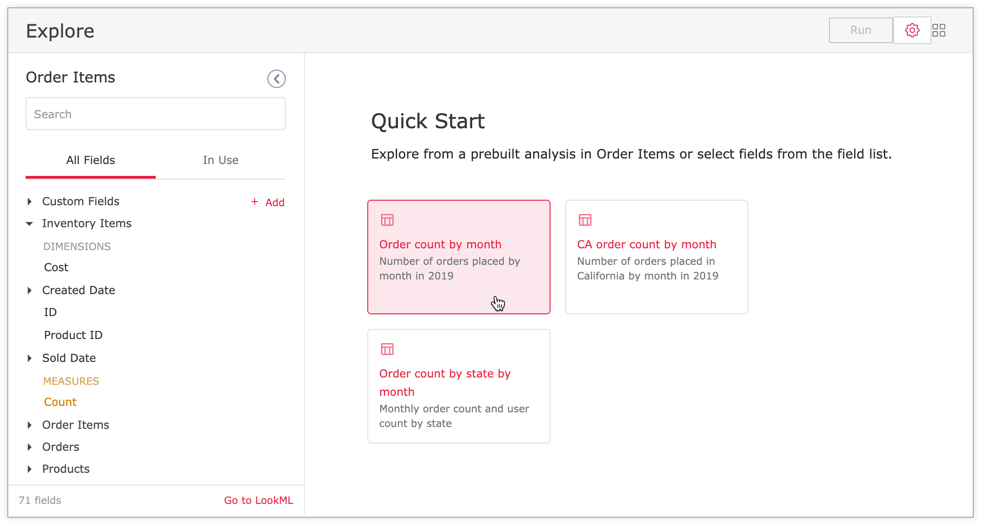Click the settings gear icon in toolbar
The image size is (981, 525).
coord(911,31)
